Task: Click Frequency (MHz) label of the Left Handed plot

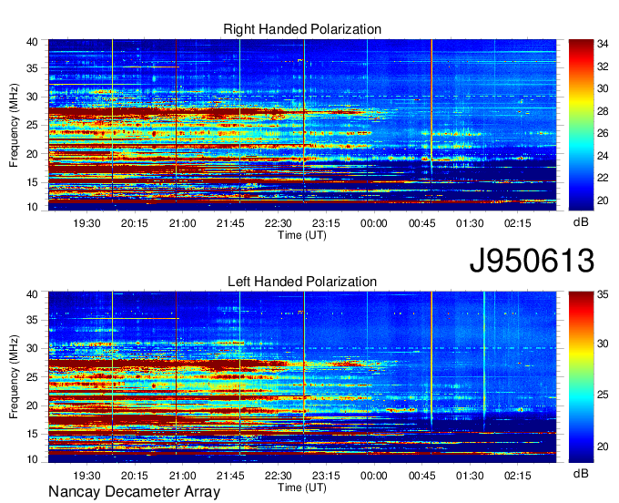Action: pyautogui.click(x=14, y=377)
